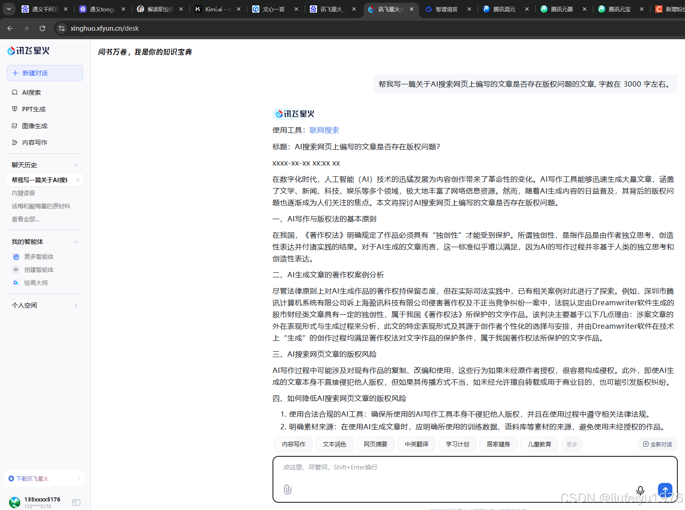Toggle sidebar collapse icon

(76, 502)
